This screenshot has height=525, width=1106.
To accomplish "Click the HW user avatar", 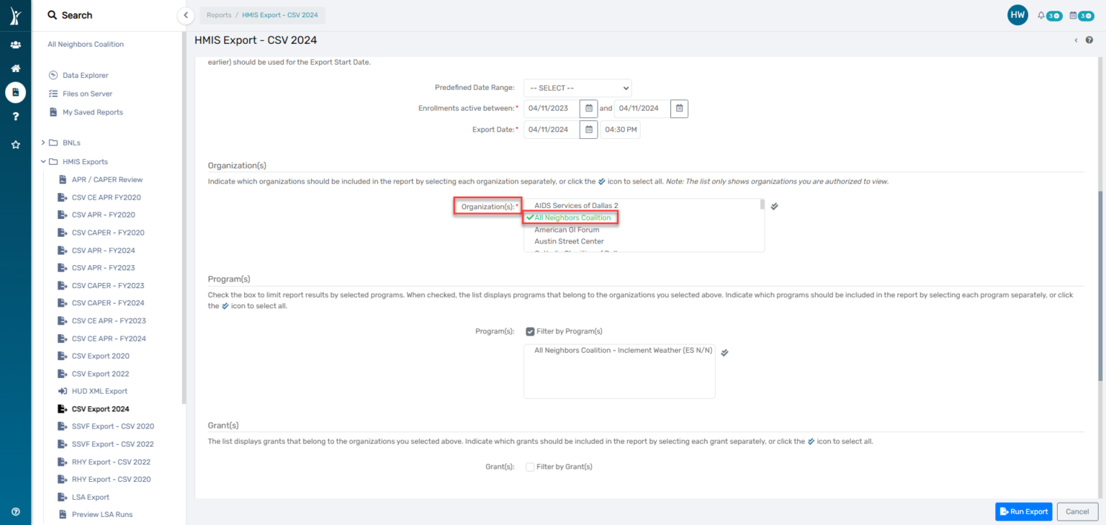I will 1017,15.
